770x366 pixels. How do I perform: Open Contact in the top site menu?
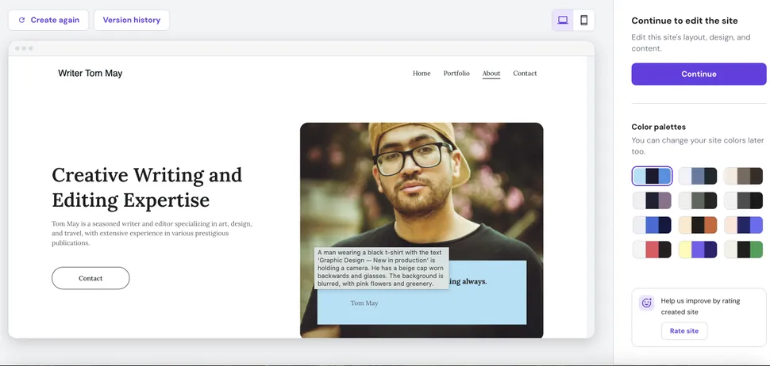pos(525,74)
